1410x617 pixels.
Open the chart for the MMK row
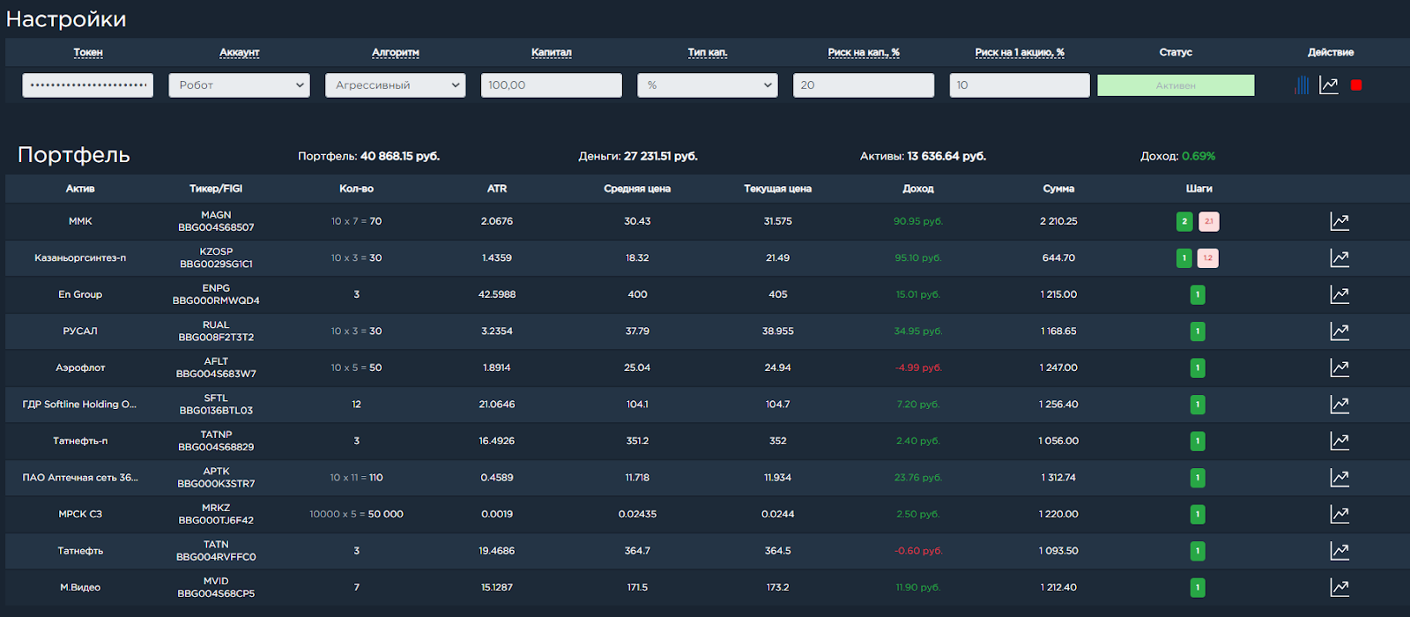point(1339,222)
